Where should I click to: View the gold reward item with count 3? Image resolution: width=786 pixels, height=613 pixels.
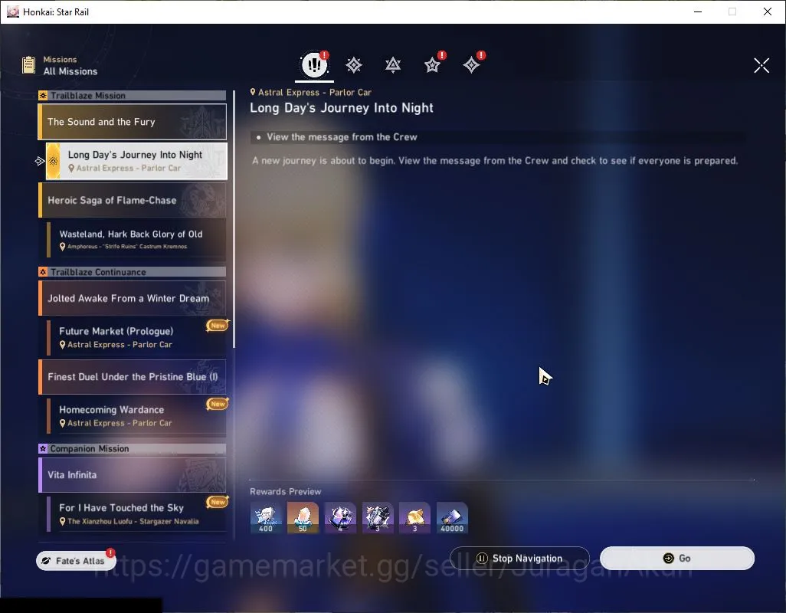414,518
